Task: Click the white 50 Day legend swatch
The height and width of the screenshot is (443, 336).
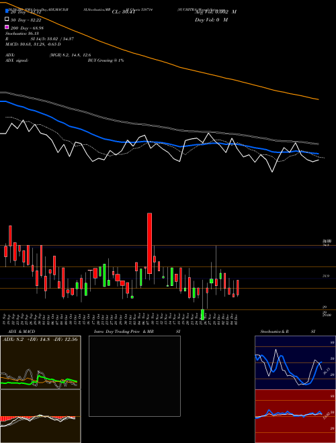Action: pyautogui.click(x=7, y=19)
